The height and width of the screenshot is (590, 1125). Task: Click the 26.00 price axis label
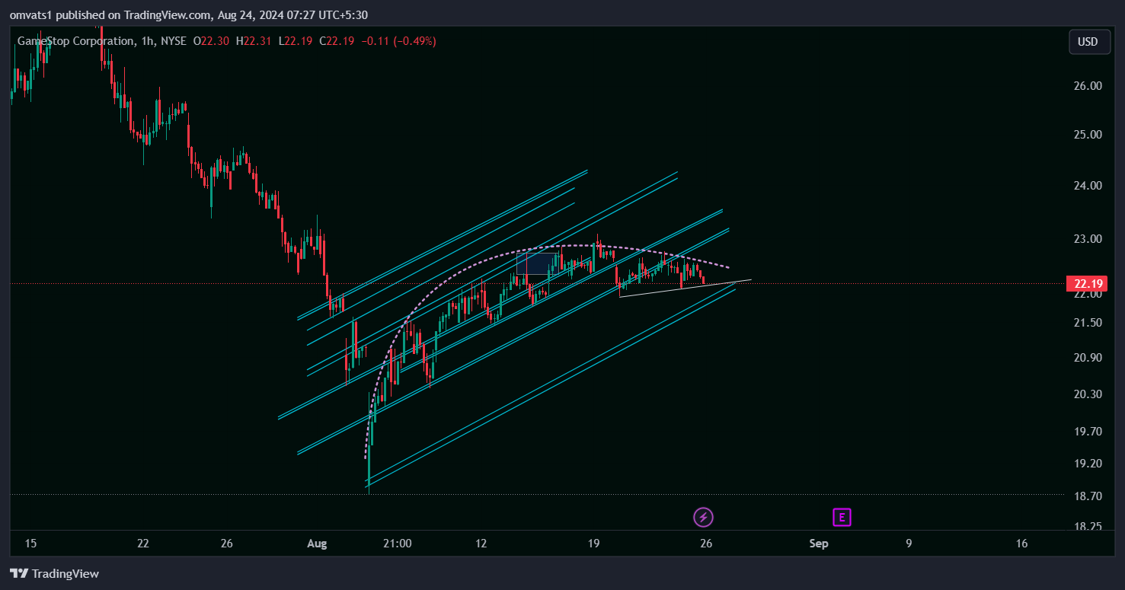click(x=1088, y=86)
